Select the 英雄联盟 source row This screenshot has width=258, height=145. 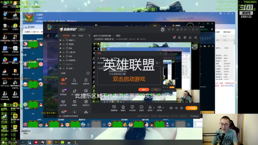[75, 60]
